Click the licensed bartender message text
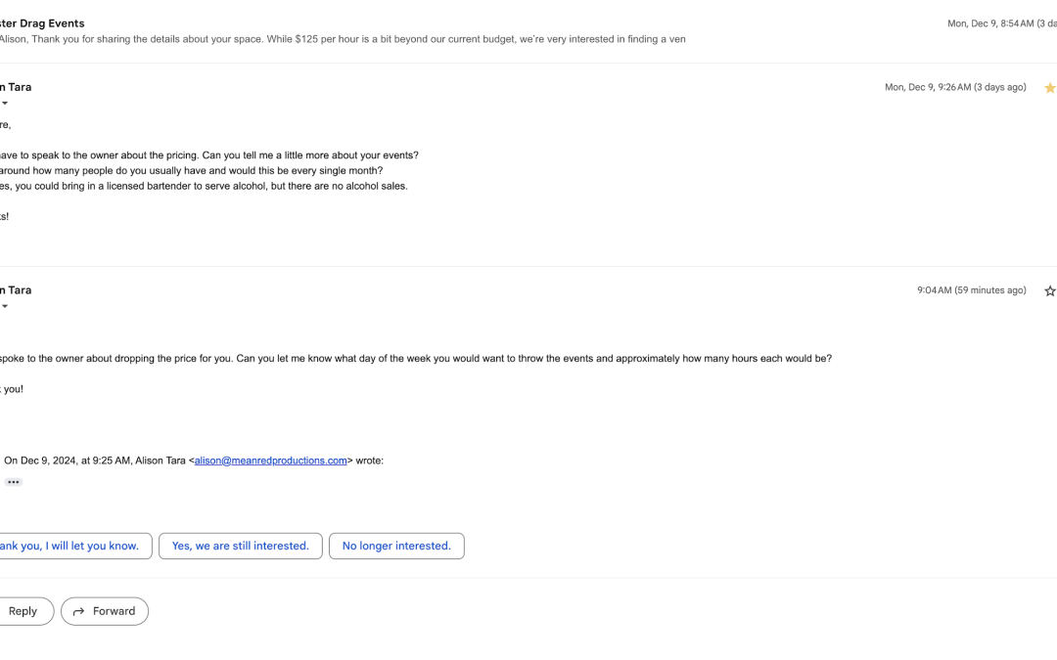The width and height of the screenshot is (1057, 660). pos(204,186)
